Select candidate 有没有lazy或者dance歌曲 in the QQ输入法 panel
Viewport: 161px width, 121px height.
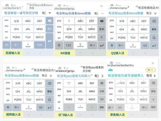pyautogui.click(x=126, y=13)
